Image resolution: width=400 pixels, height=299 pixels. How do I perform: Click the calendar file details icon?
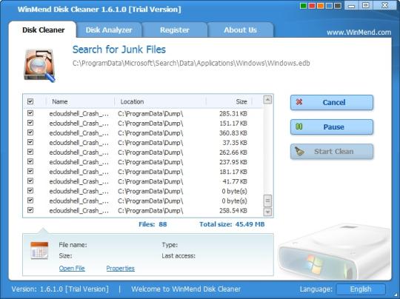(x=39, y=250)
